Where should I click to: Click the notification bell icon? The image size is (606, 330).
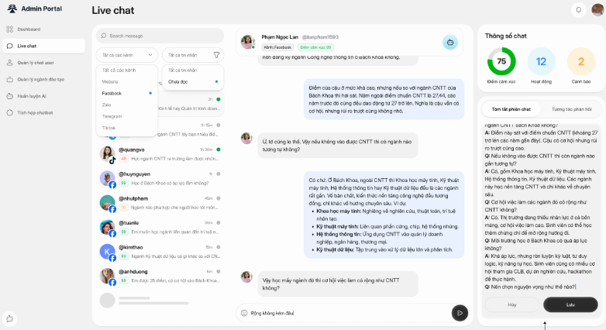coord(577,9)
